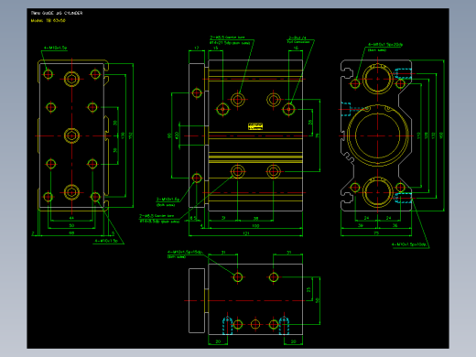Select the 68 dimension below front view

[71, 233]
